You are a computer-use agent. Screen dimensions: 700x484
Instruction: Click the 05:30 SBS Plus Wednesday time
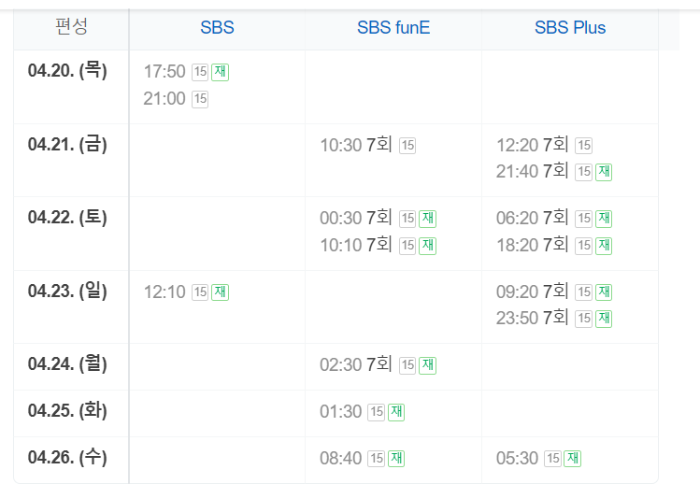click(517, 459)
